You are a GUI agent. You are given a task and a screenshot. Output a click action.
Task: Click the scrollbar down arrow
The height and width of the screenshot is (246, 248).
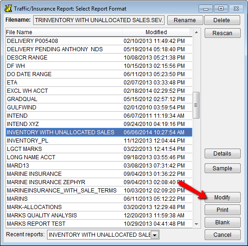(196, 224)
